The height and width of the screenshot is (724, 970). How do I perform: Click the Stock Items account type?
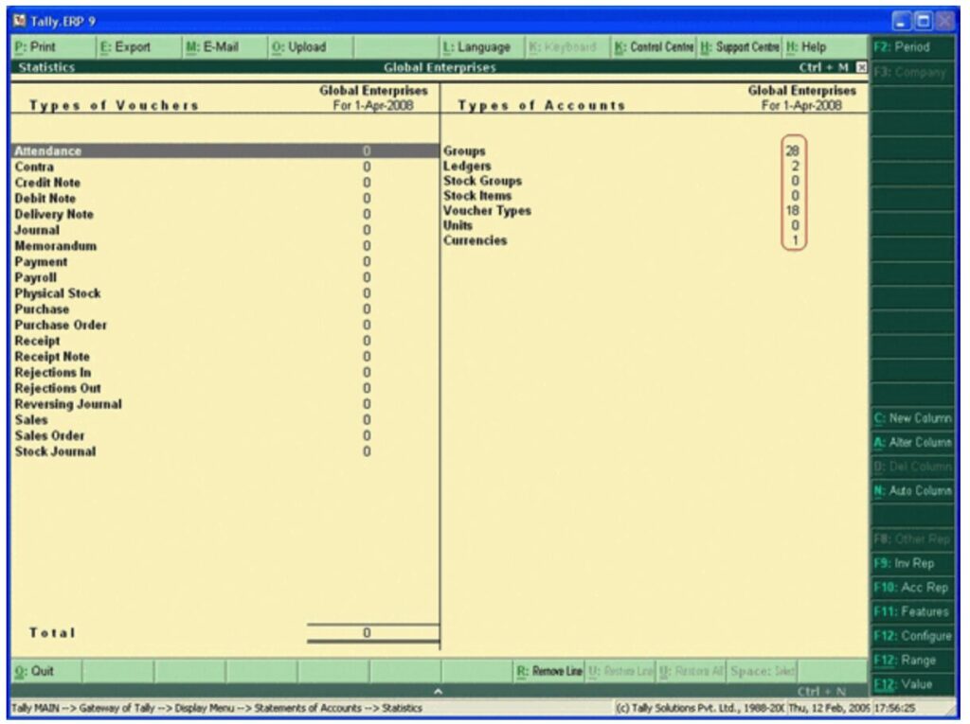(477, 195)
